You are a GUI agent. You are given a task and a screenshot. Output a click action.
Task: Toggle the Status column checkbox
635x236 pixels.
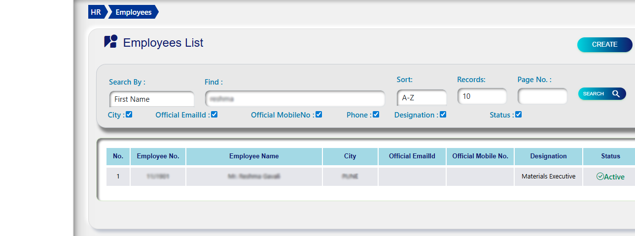[x=518, y=115]
